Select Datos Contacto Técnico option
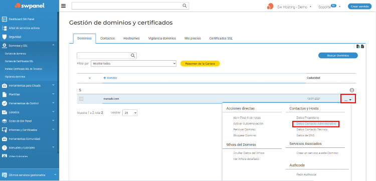The image size is (376, 181). (312, 129)
